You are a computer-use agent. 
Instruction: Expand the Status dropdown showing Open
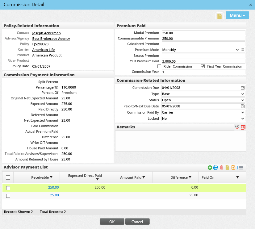tap(203, 100)
